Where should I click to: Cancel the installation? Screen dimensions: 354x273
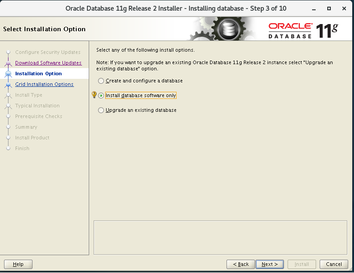[x=333, y=264]
